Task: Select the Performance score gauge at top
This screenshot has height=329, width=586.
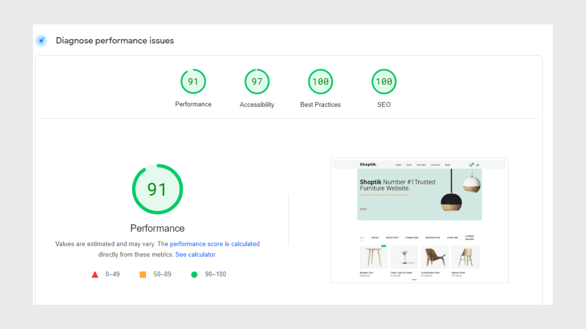Action: coord(193,81)
